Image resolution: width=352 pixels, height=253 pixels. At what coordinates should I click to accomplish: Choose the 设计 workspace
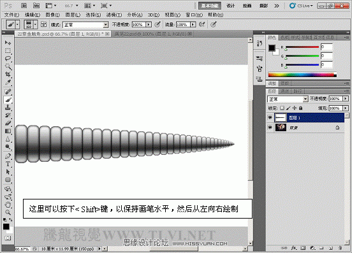coord(231,6)
